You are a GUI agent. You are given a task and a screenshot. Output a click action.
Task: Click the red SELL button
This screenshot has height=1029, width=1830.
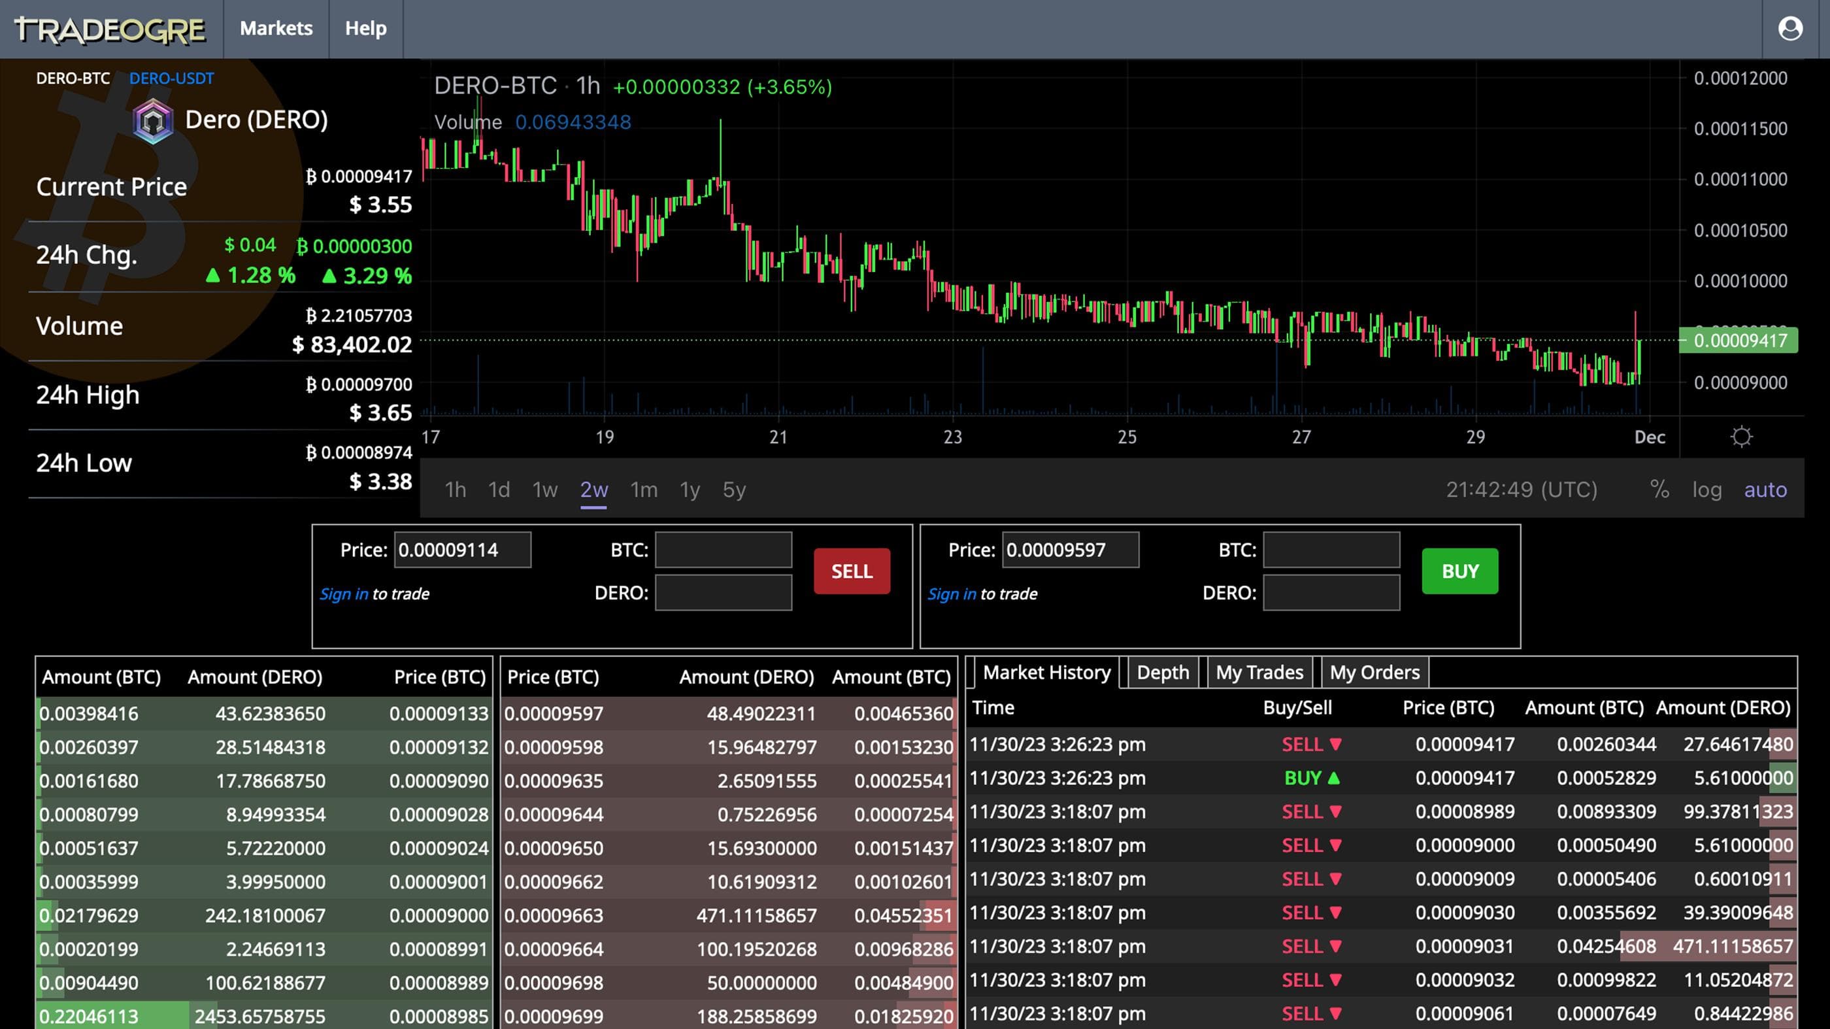852,571
